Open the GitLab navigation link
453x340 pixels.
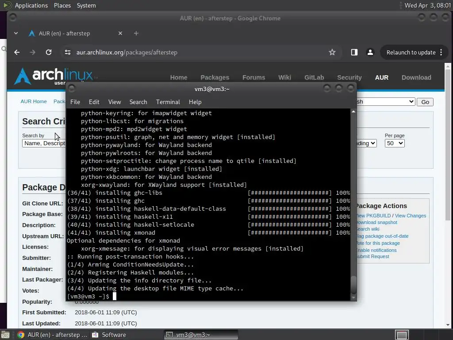314,77
